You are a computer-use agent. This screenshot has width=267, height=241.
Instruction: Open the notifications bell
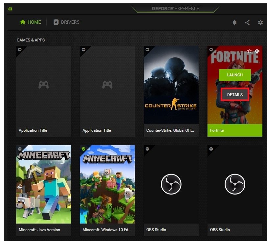234,22
